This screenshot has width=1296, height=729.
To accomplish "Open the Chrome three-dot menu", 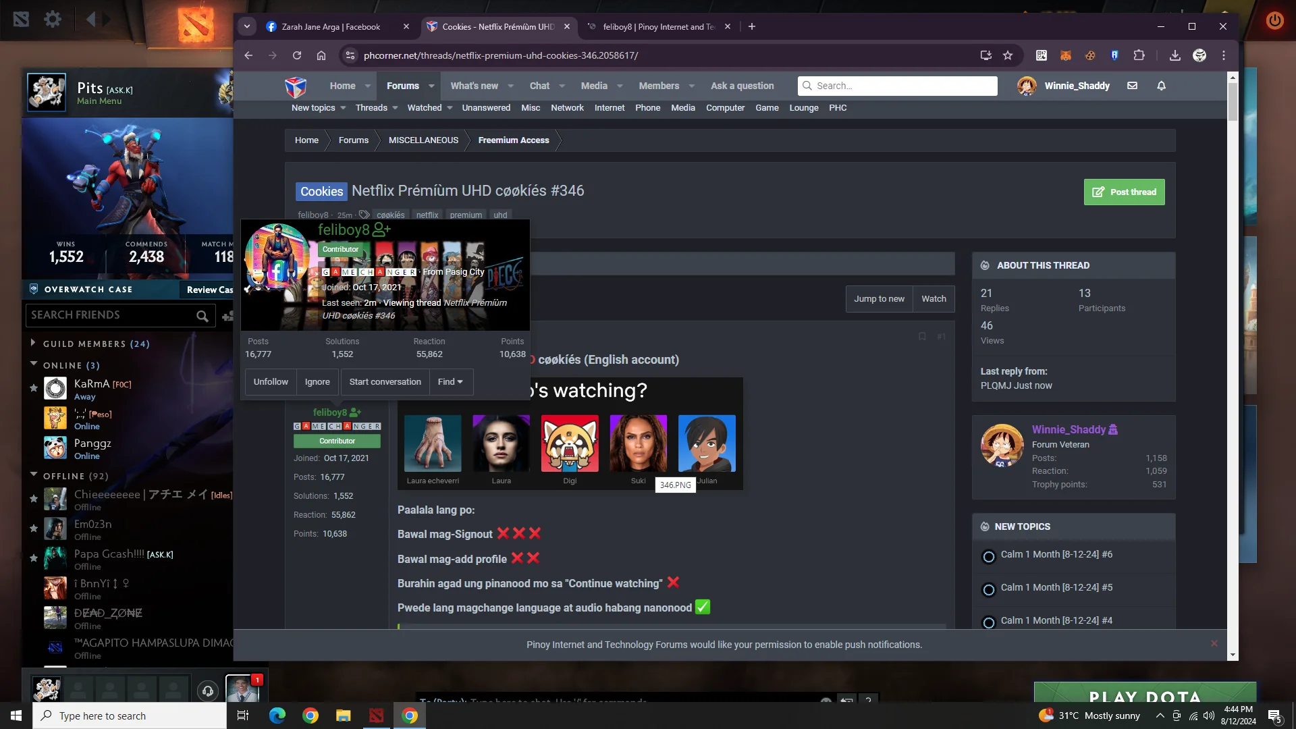I will point(1224,55).
